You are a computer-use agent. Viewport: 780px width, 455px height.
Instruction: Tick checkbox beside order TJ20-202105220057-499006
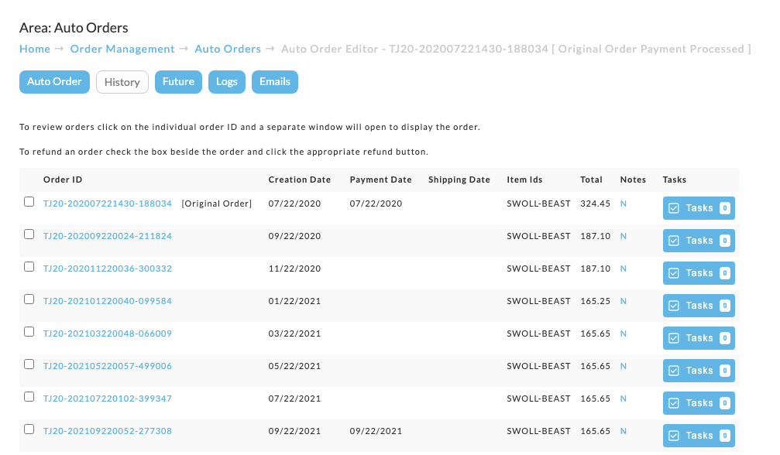click(29, 364)
